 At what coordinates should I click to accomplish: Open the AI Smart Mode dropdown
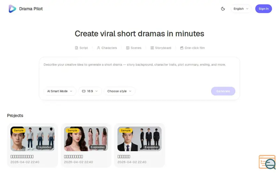coord(60,91)
